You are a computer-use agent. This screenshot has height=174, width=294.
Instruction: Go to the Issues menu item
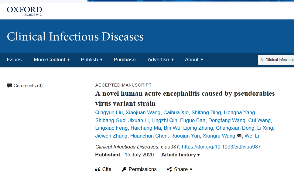tap(14, 60)
